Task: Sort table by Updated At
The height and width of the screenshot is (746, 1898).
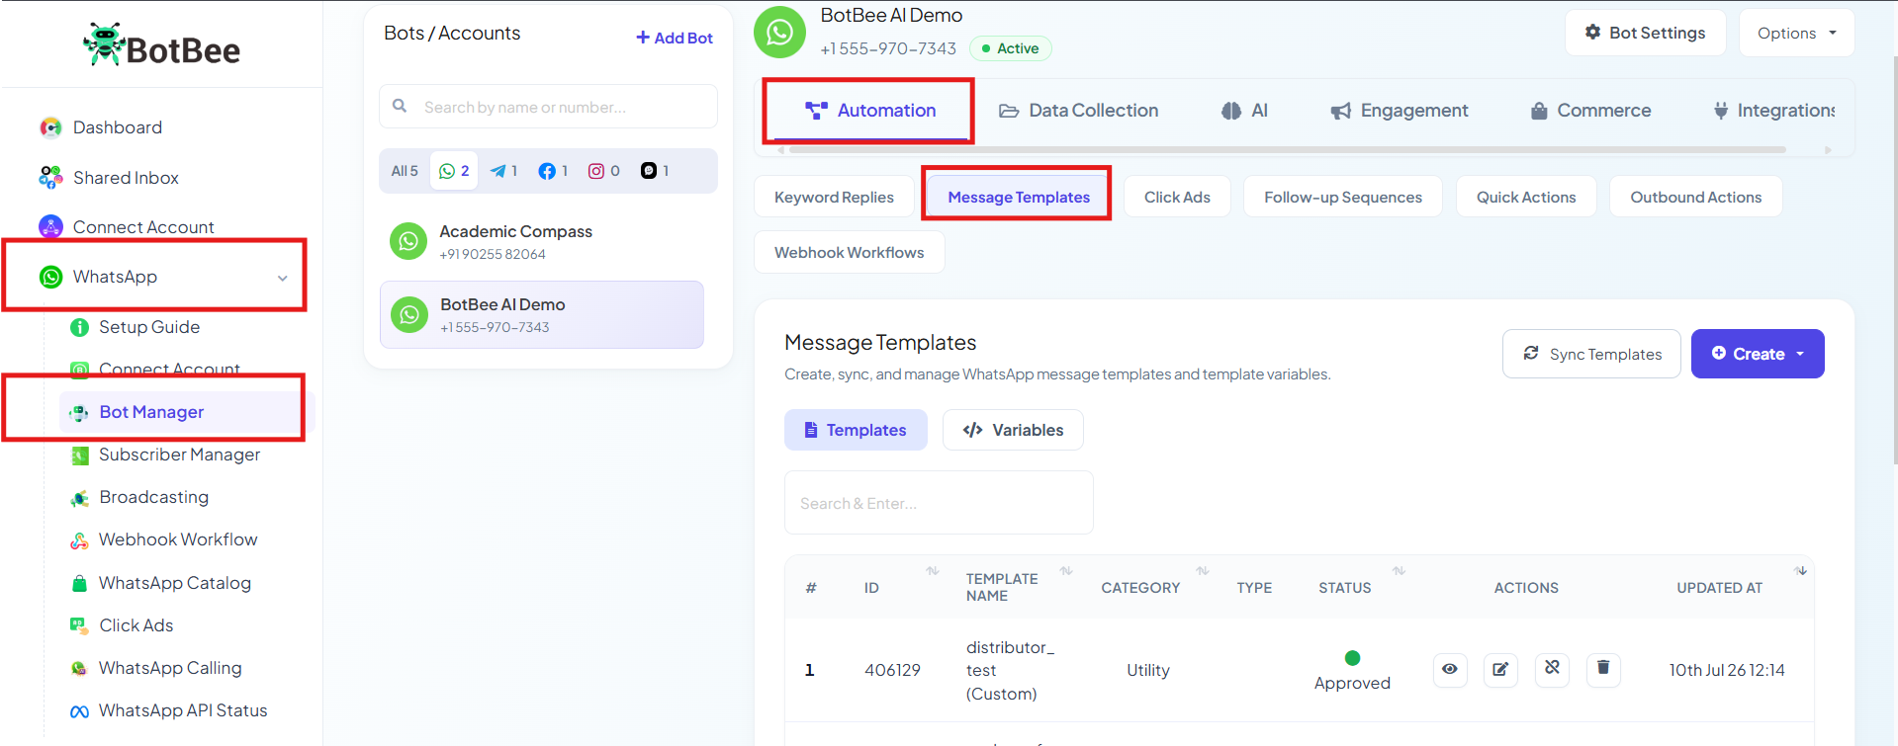Action: [1801, 571]
